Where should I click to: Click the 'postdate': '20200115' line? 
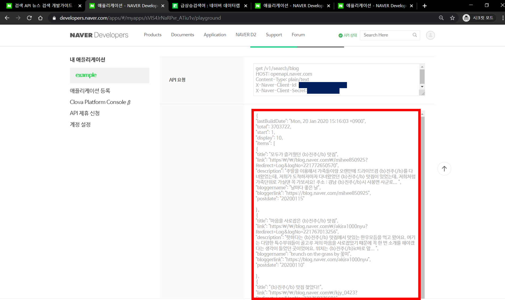click(x=280, y=199)
